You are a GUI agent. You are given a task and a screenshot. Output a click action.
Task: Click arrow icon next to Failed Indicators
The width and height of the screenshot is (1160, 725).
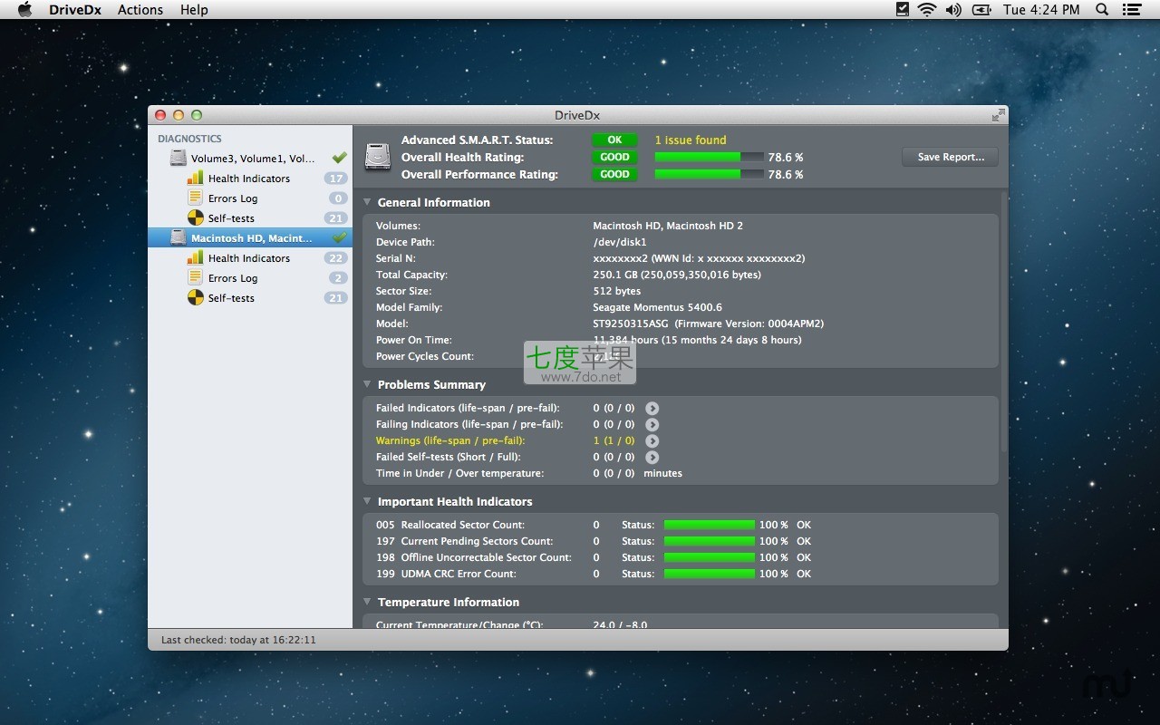[x=652, y=409]
